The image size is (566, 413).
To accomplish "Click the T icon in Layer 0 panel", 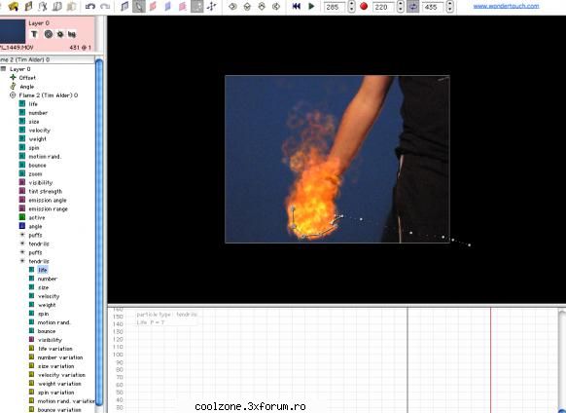I will point(34,34).
